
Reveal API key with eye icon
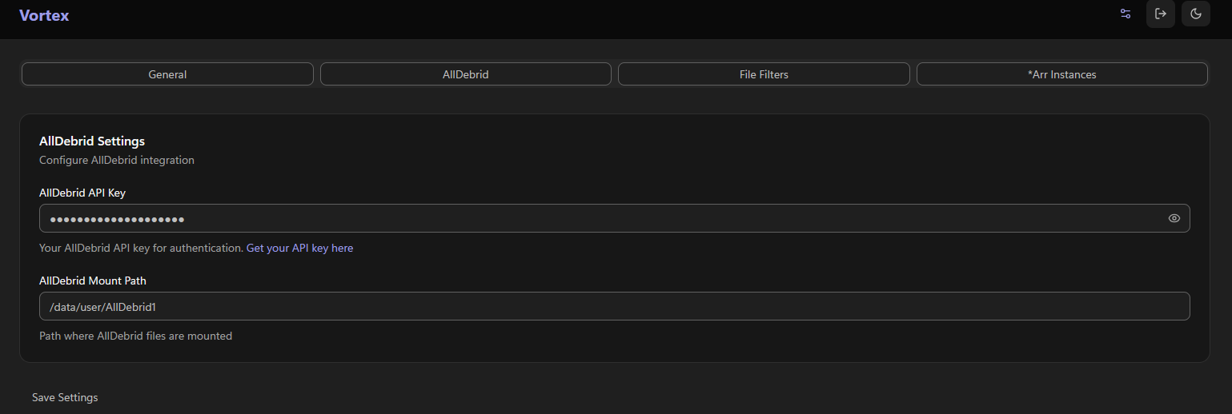click(x=1174, y=218)
